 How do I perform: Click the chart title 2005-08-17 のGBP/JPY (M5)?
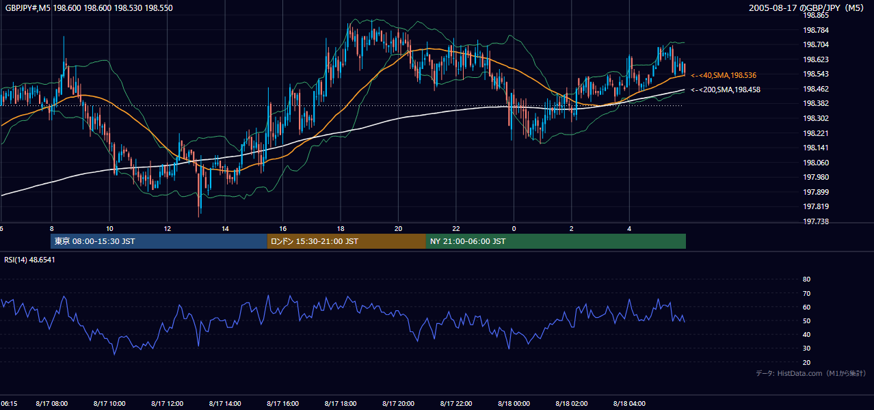click(808, 8)
